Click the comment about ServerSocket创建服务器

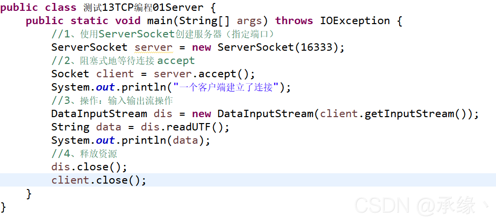(162, 34)
